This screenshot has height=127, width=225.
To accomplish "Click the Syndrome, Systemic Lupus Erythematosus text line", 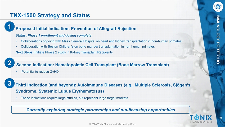I will click(60, 91).
